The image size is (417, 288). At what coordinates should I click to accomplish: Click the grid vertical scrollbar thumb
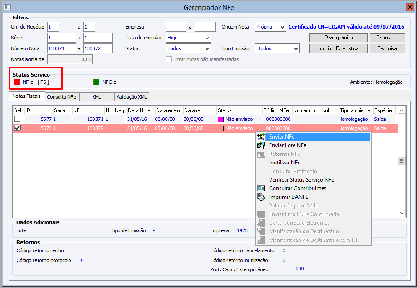click(x=402, y=161)
